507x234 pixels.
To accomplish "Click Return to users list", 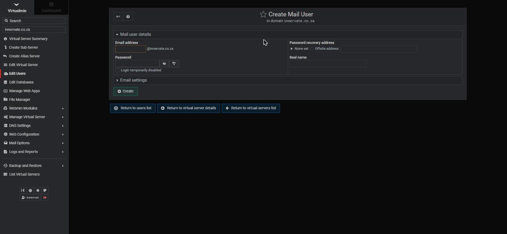I will pos(133,108).
